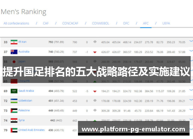This screenshot has width=193, height=139.
Task: Click the Uzbekistan flag icon
Action: 14,101
